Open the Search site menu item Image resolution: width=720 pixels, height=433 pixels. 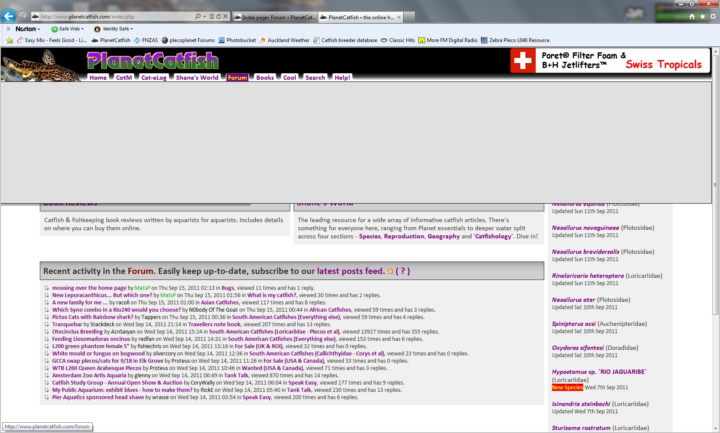point(315,78)
